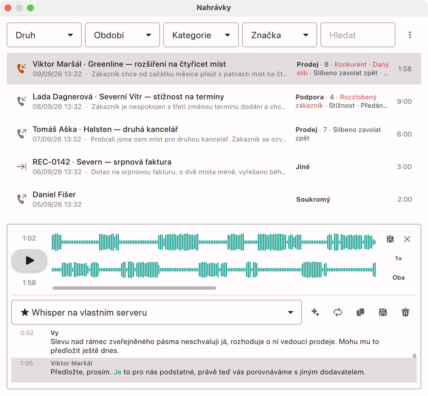The height and width of the screenshot is (396, 428).
Task: Click the Konkurent tag on Viktor Maršál's row
Action: (351, 64)
